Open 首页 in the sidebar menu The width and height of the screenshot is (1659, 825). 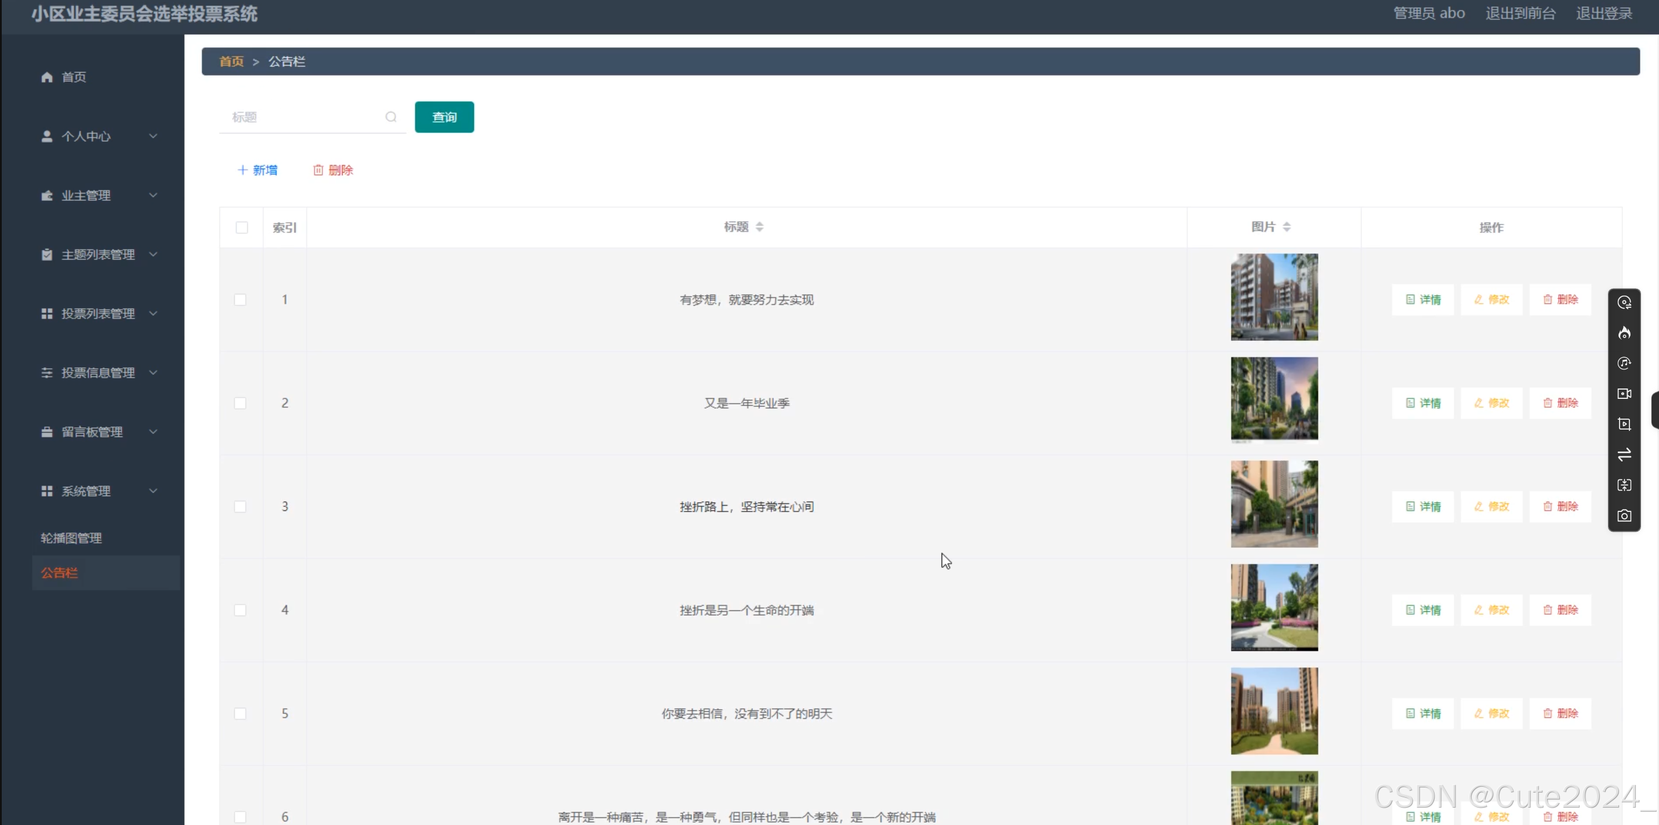tap(74, 77)
